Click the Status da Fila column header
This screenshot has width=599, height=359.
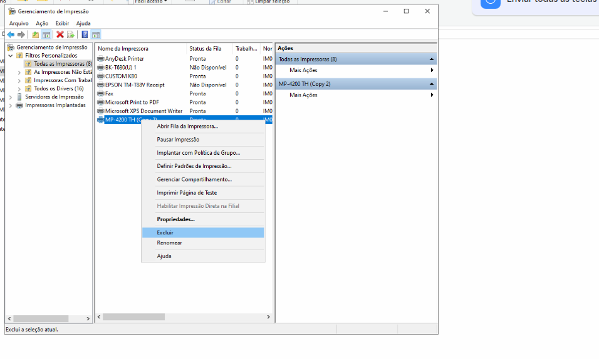click(x=205, y=48)
